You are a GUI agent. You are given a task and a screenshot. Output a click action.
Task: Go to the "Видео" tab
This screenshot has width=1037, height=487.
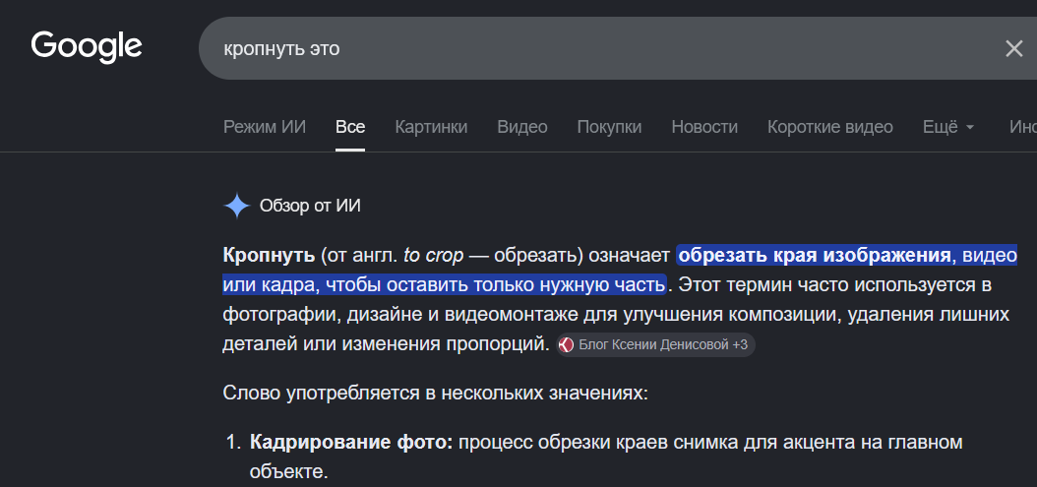pos(522,127)
